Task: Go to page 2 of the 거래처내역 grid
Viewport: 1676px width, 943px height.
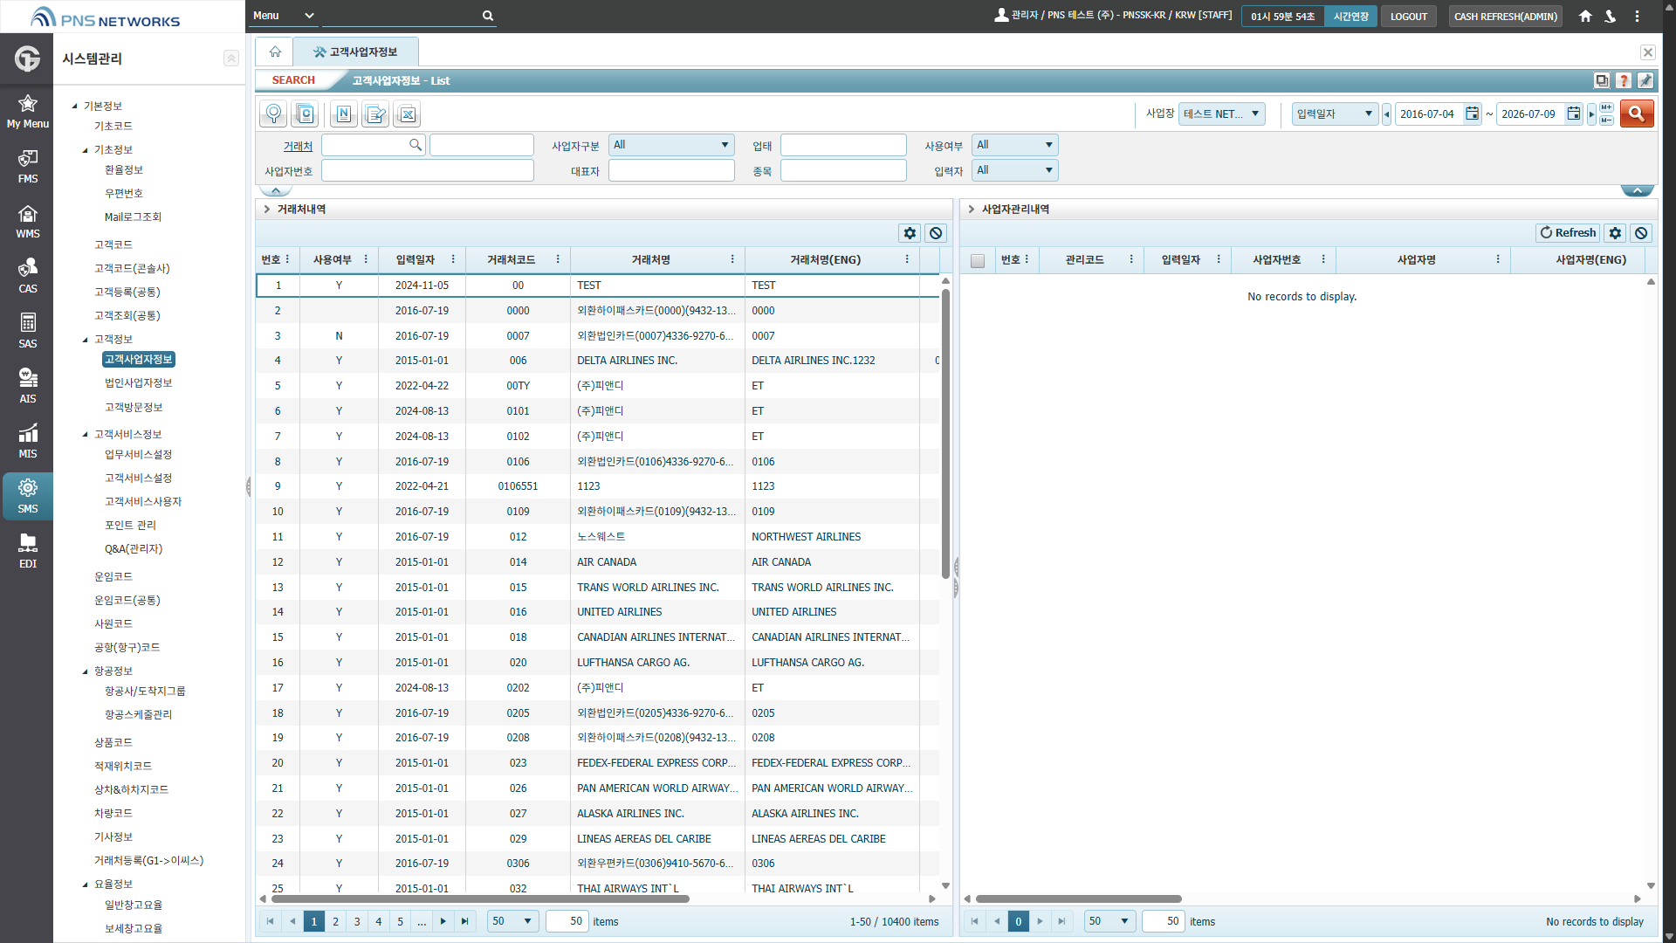Action: tap(335, 921)
